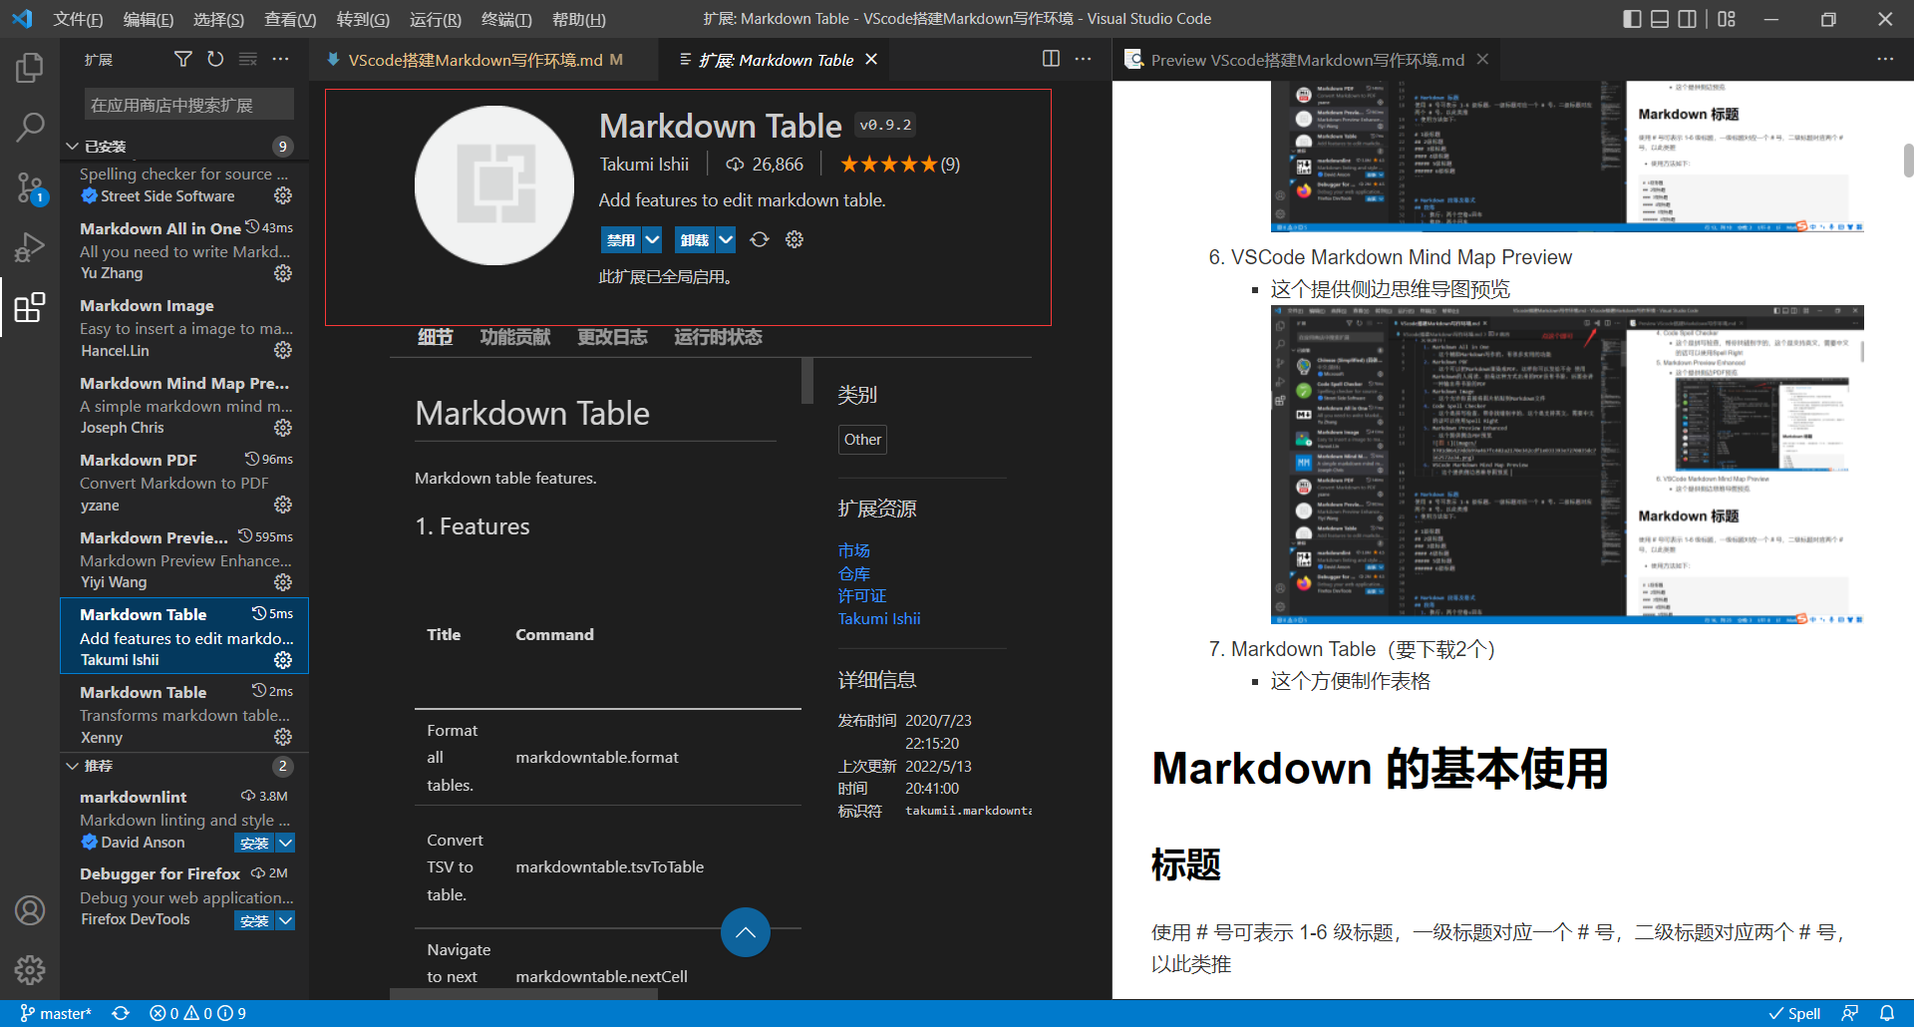The height and width of the screenshot is (1027, 1914).
Task: Open gear for Markdown Image extension
Action: pos(283,350)
